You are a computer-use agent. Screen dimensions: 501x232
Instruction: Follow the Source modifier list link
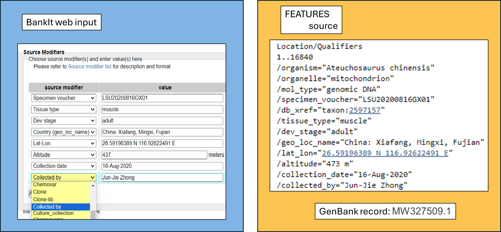[x=90, y=66]
